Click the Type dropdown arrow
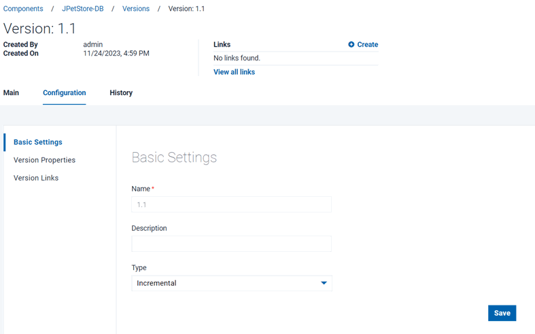Viewport: 535px width, 334px height. 324,283
